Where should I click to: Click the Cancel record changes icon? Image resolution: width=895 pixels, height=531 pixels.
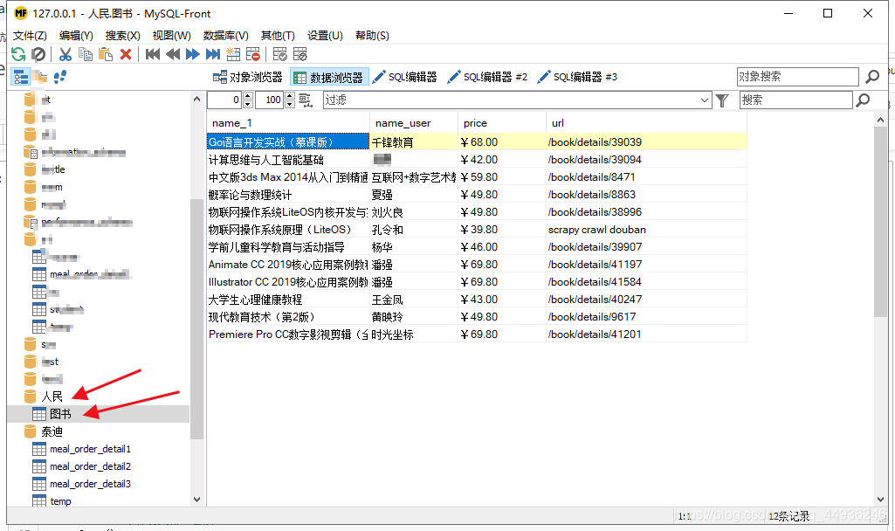pos(300,54)
